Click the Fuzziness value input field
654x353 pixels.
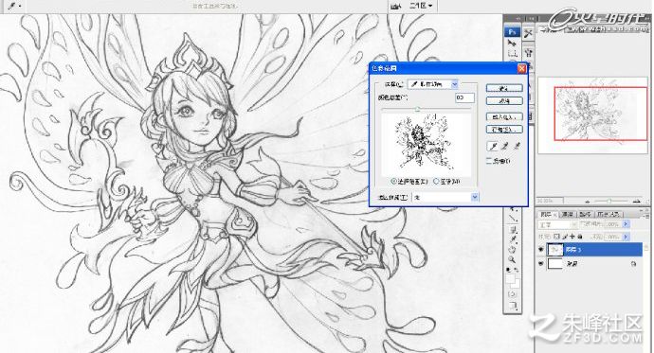464,97
